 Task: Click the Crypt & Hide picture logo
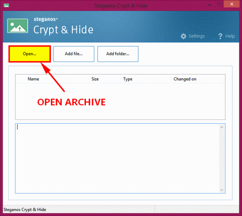point(18,26)
